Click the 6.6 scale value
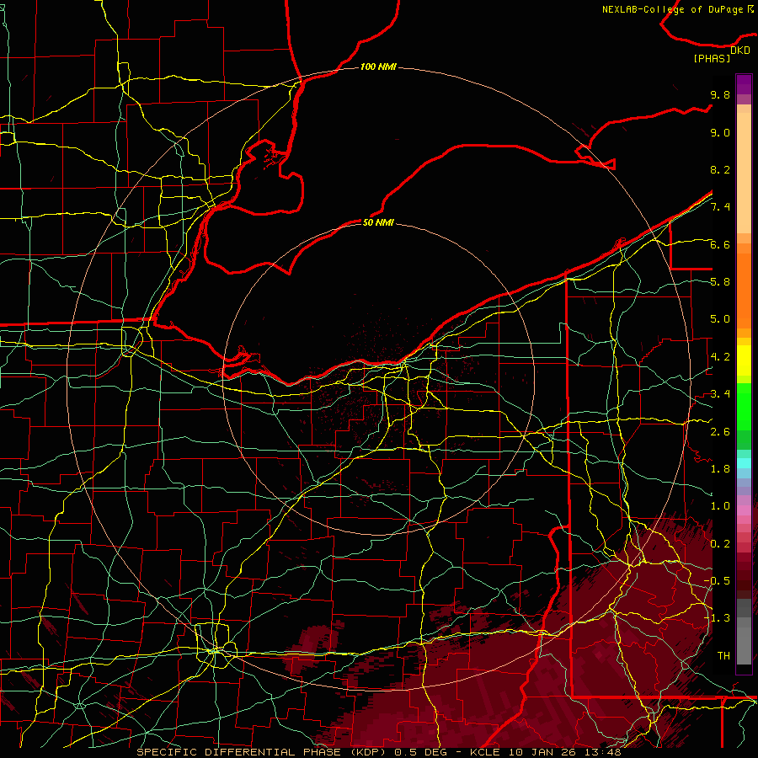Viewport: 758px width, 758px height. 720,244
